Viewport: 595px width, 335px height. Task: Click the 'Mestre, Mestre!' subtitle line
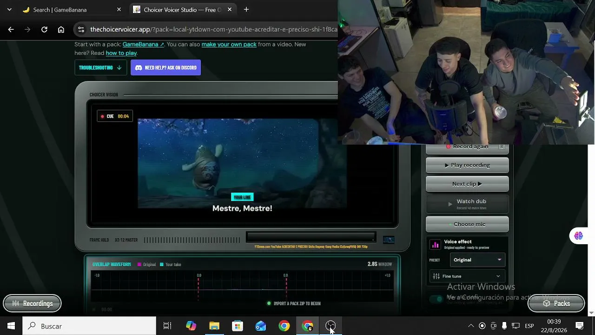(x=242, y=208)
